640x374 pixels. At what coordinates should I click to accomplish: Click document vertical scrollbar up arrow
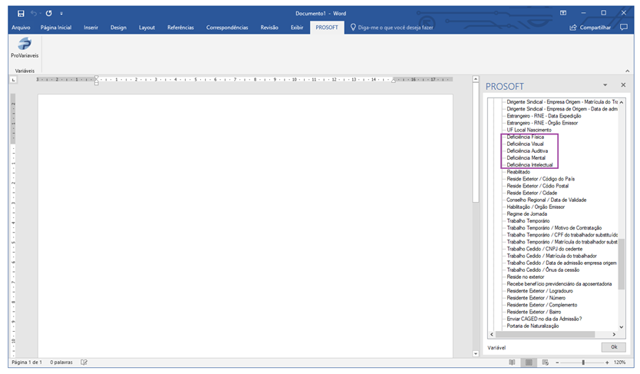coord(476,79)
